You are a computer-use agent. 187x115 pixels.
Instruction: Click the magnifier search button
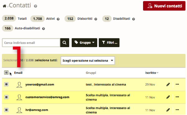65,43
